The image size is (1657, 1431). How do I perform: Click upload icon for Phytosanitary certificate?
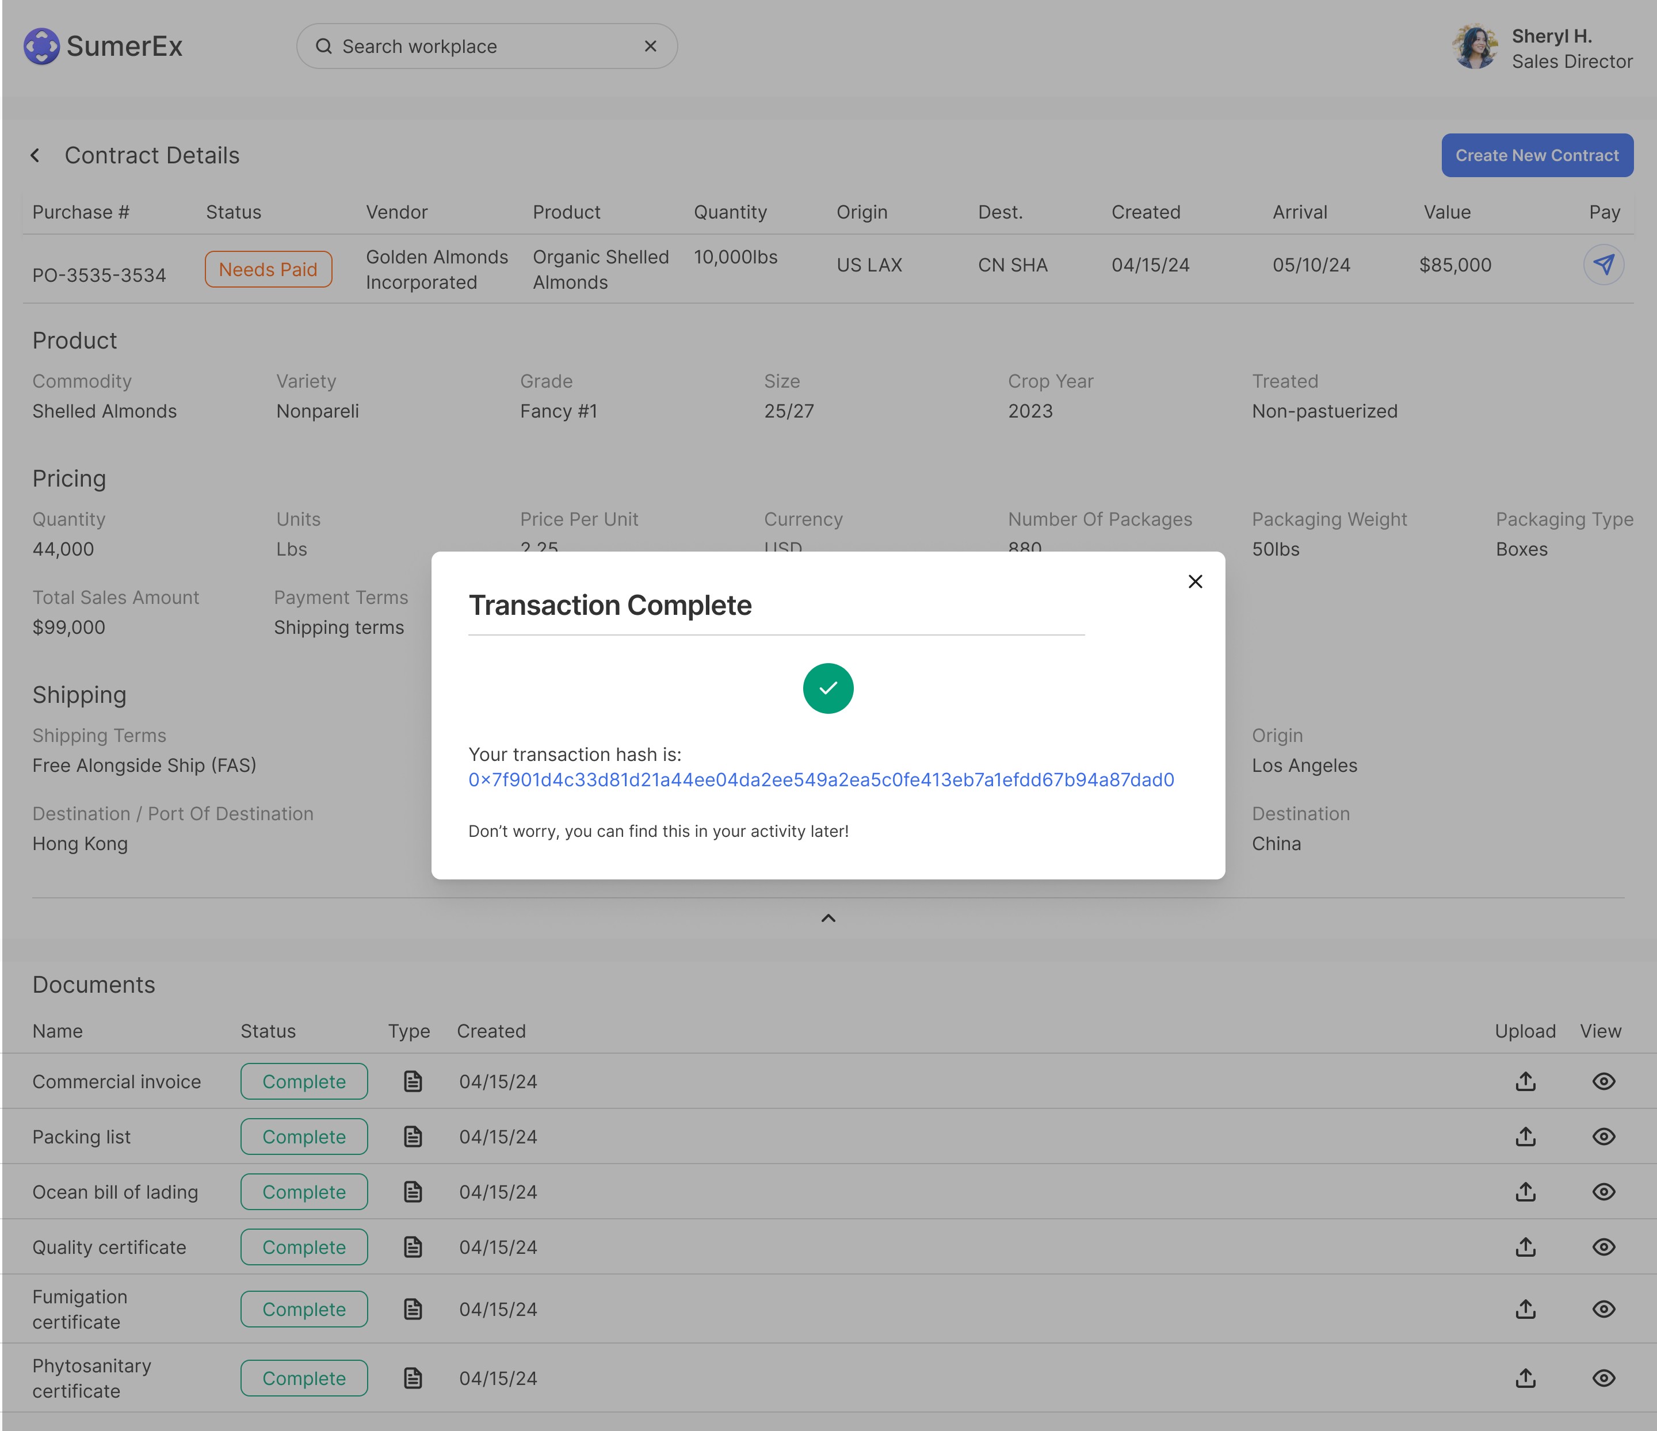pos(1525,1378)
